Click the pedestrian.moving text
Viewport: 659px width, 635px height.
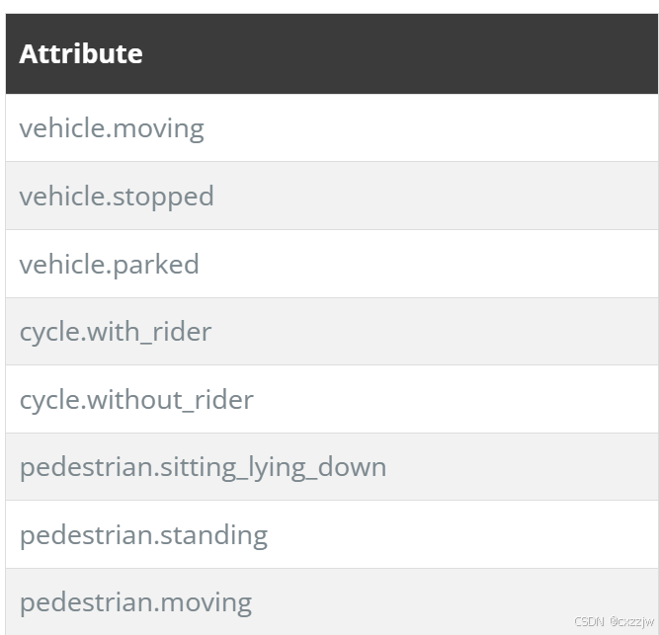[135, 603]
